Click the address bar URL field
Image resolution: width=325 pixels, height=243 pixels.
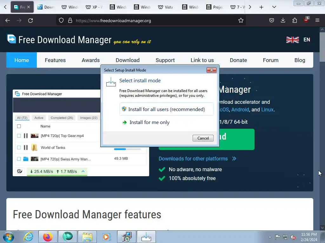151,21
